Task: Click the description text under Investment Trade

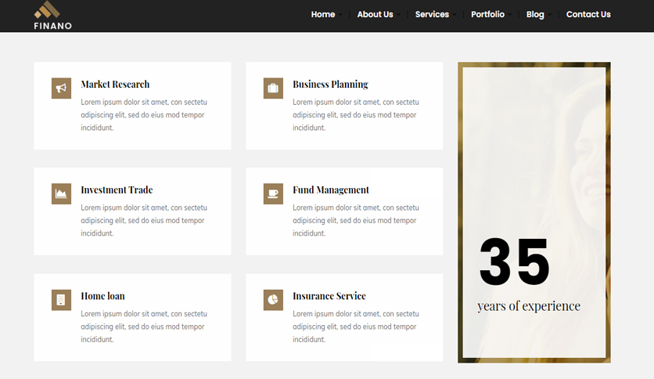Action: (x=144, y=220)
